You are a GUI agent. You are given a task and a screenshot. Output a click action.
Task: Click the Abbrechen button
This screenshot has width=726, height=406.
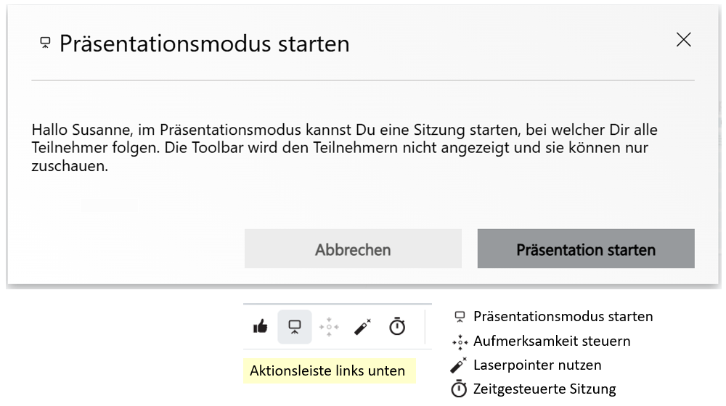point(353,249)
